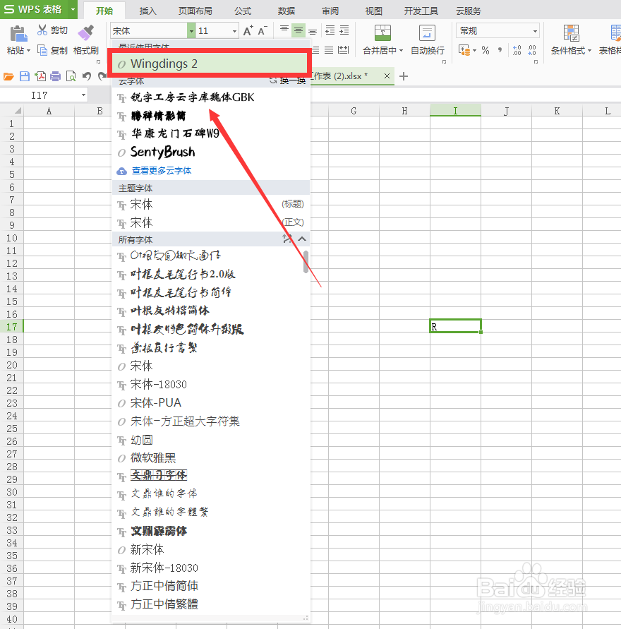Choose SentyBrush cloud font

click(x=211, y=152)
